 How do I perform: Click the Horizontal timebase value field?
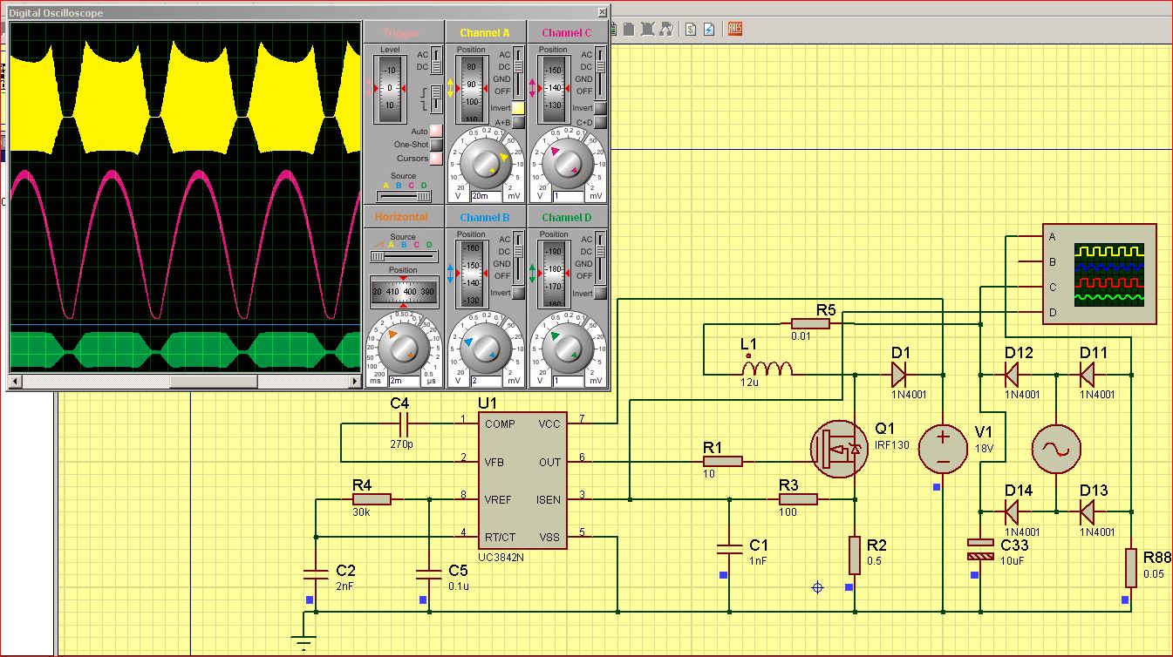click(x=403, y=381)
